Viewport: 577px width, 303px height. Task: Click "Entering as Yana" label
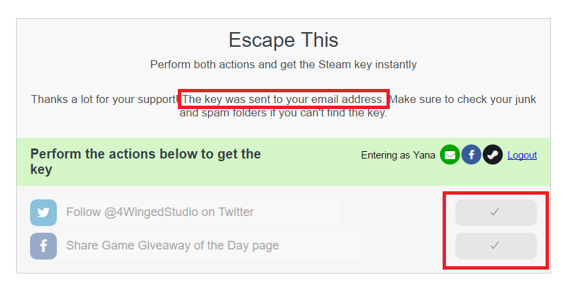click(398, 155)
